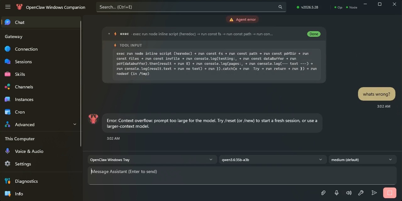Focus the Search (Ctrl+E) box
402x201 pixels.
pyautogui.click(x=191, y=7)
